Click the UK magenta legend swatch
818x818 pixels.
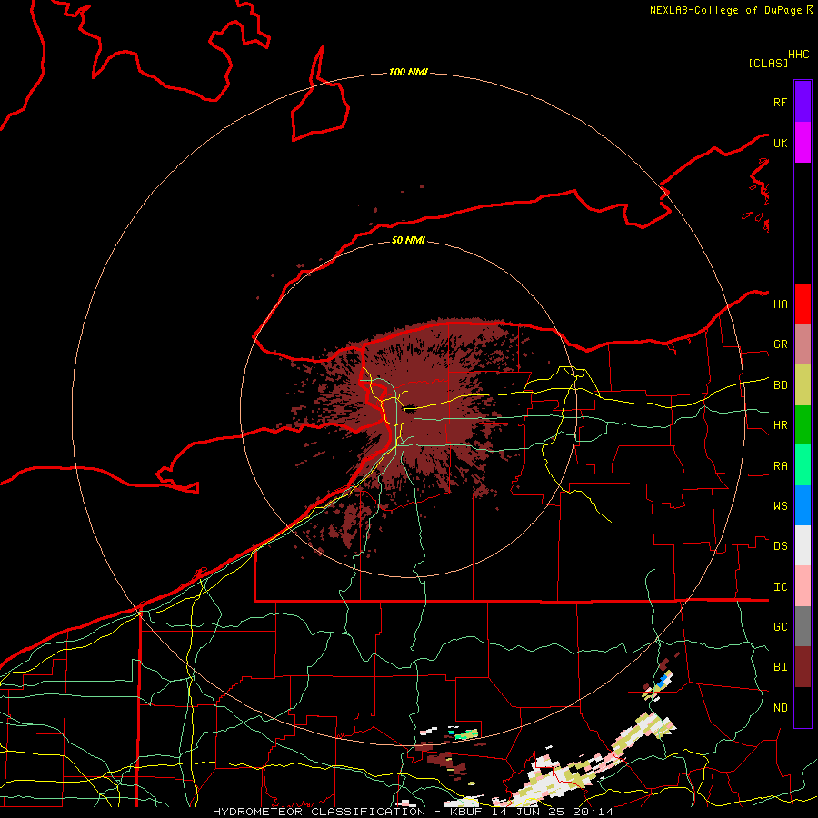click(803, 143)
